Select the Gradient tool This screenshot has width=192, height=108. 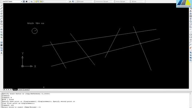pyautogui.click(x=1, y=45)
